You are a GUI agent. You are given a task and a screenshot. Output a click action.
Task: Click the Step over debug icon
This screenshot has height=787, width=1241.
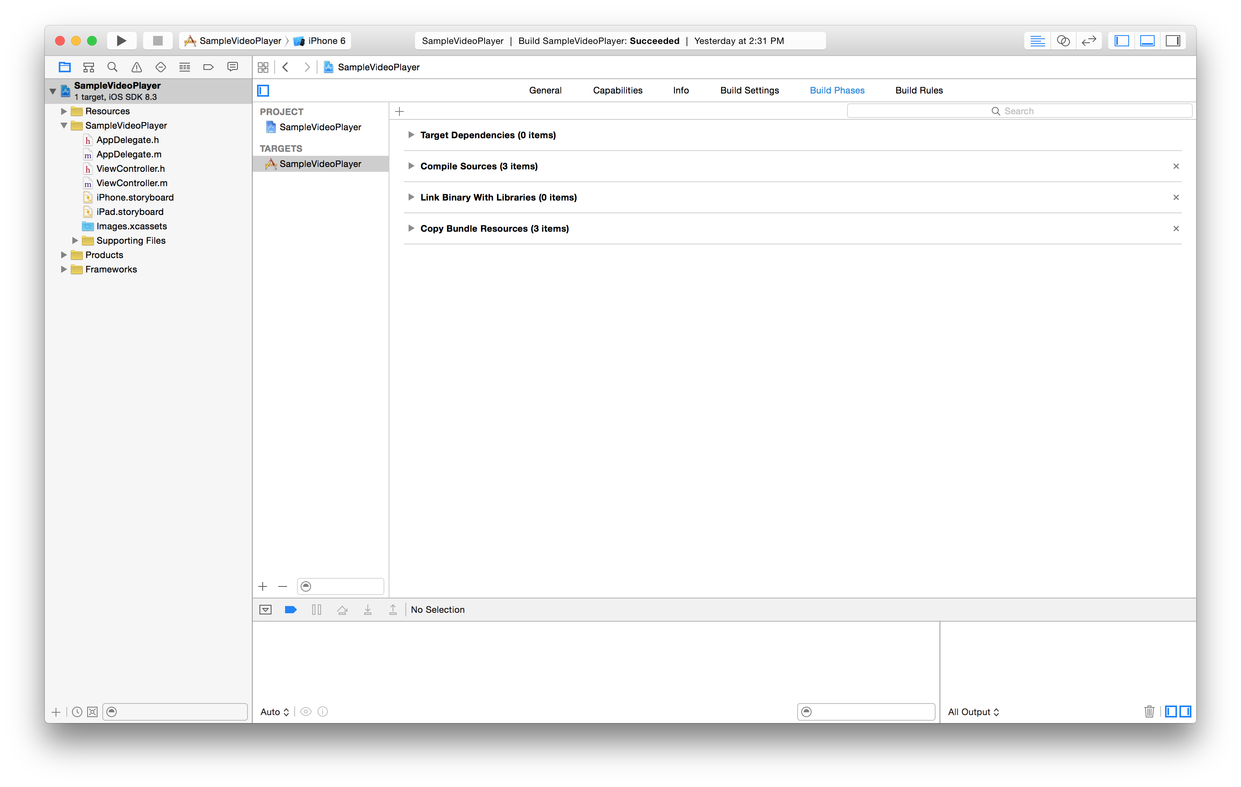click(x=342, y=610)
